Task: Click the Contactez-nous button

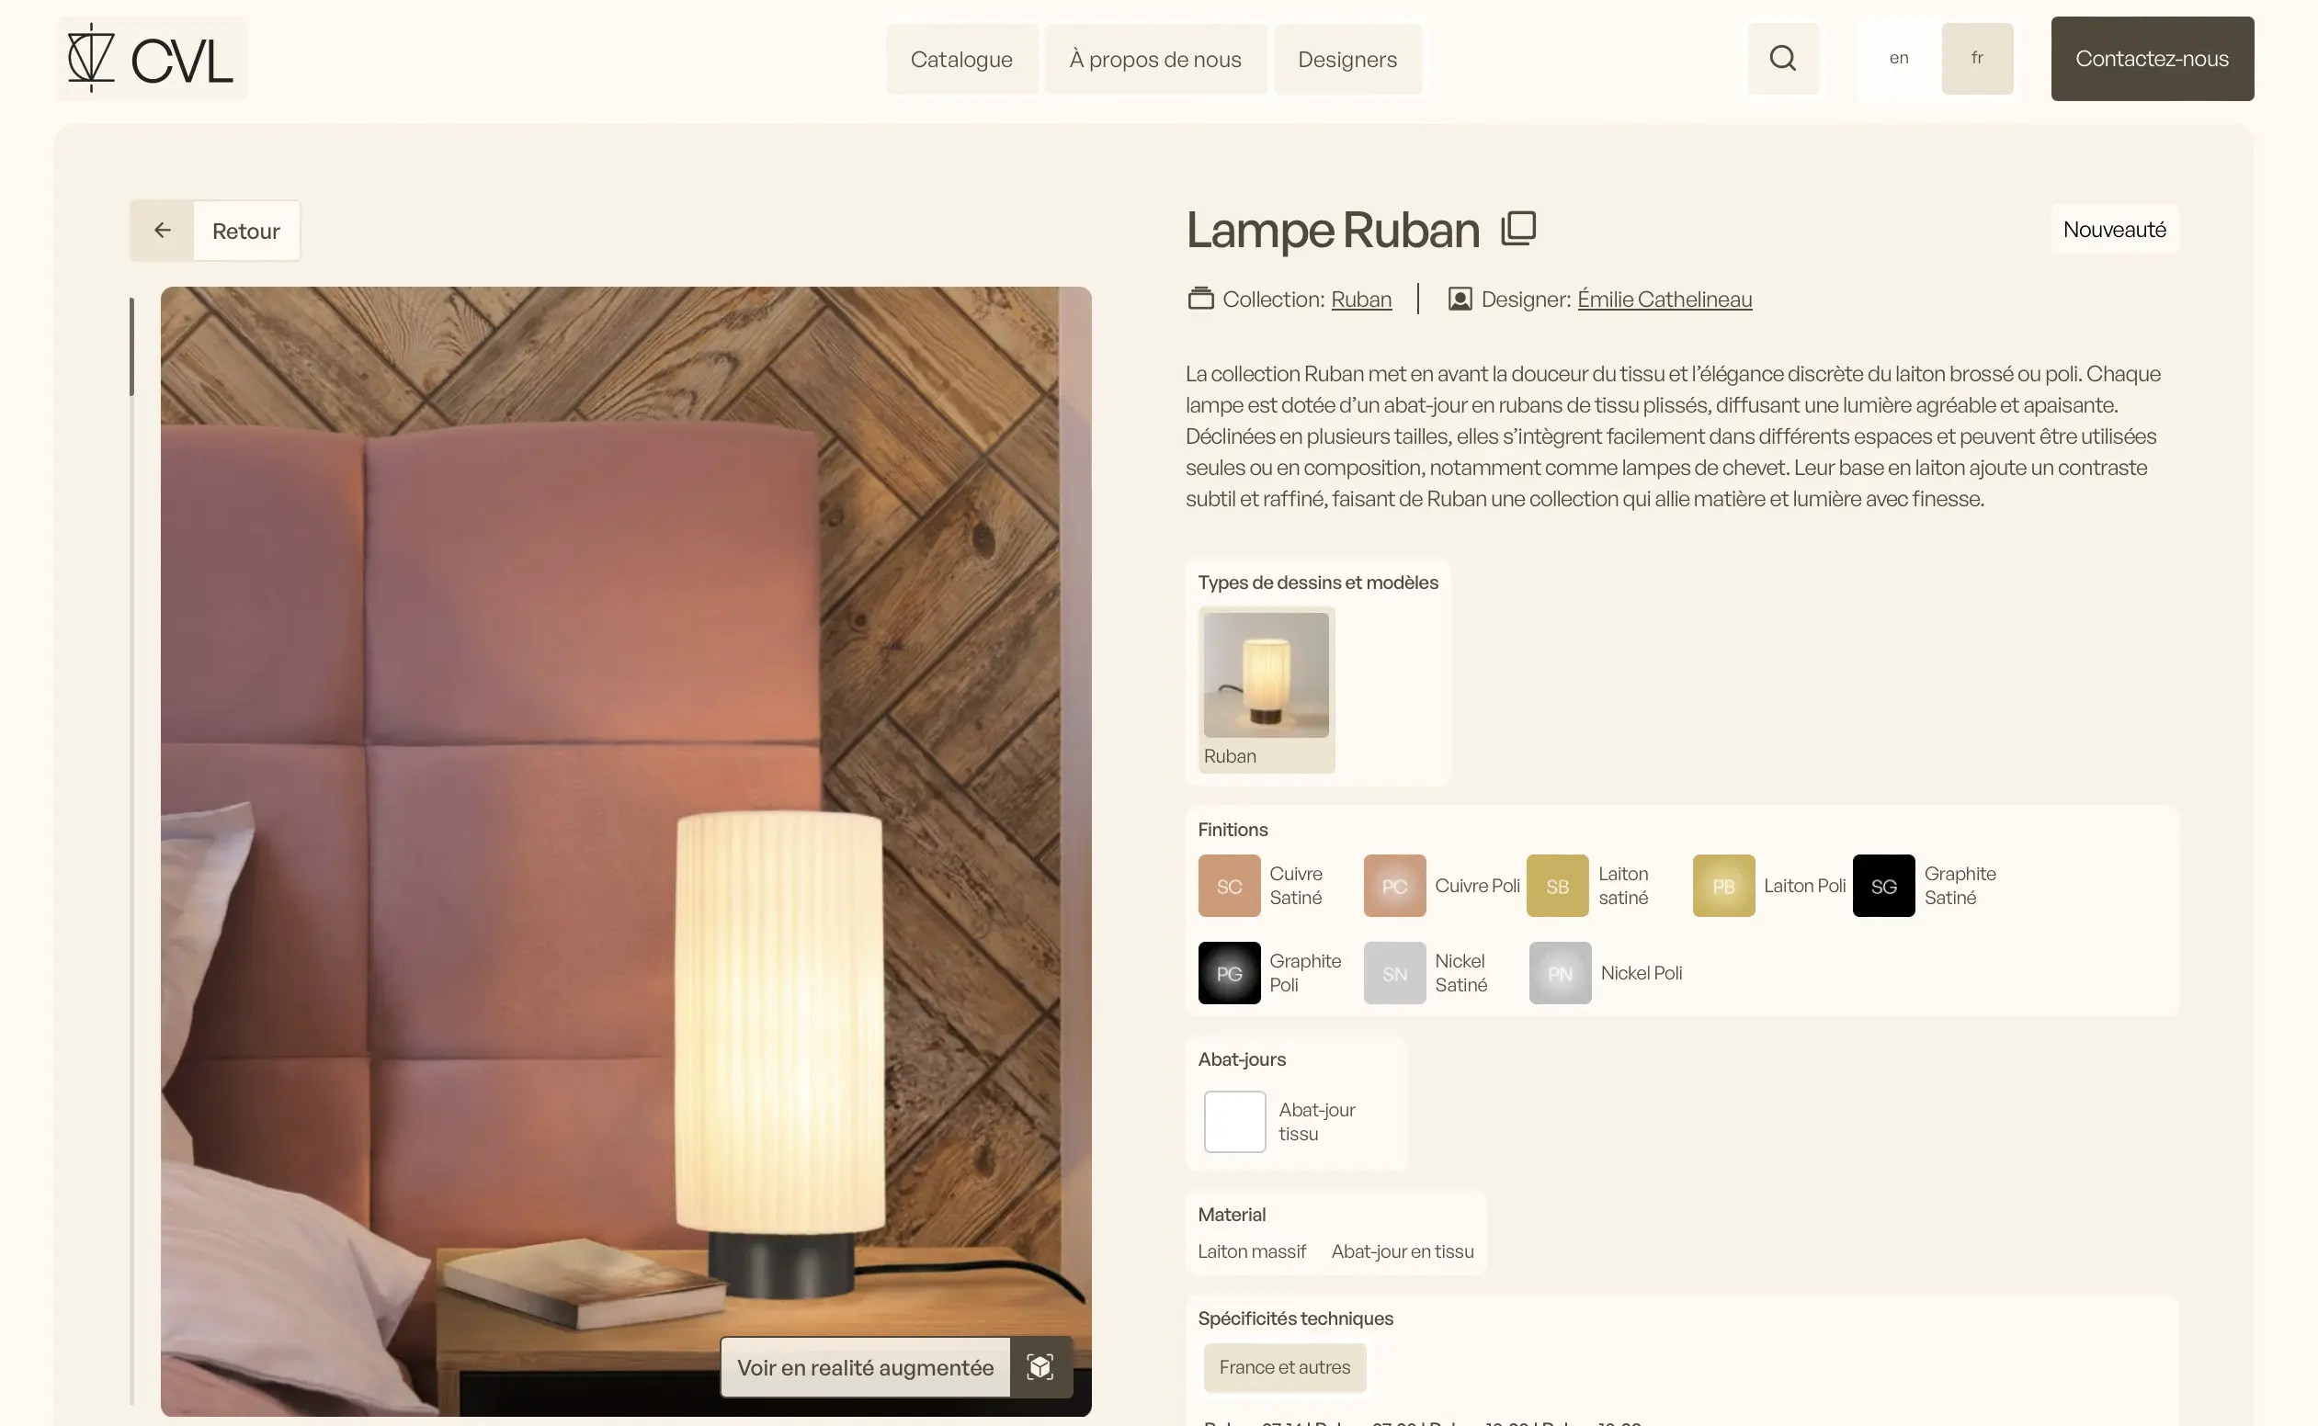Action: coord(2151,59)
